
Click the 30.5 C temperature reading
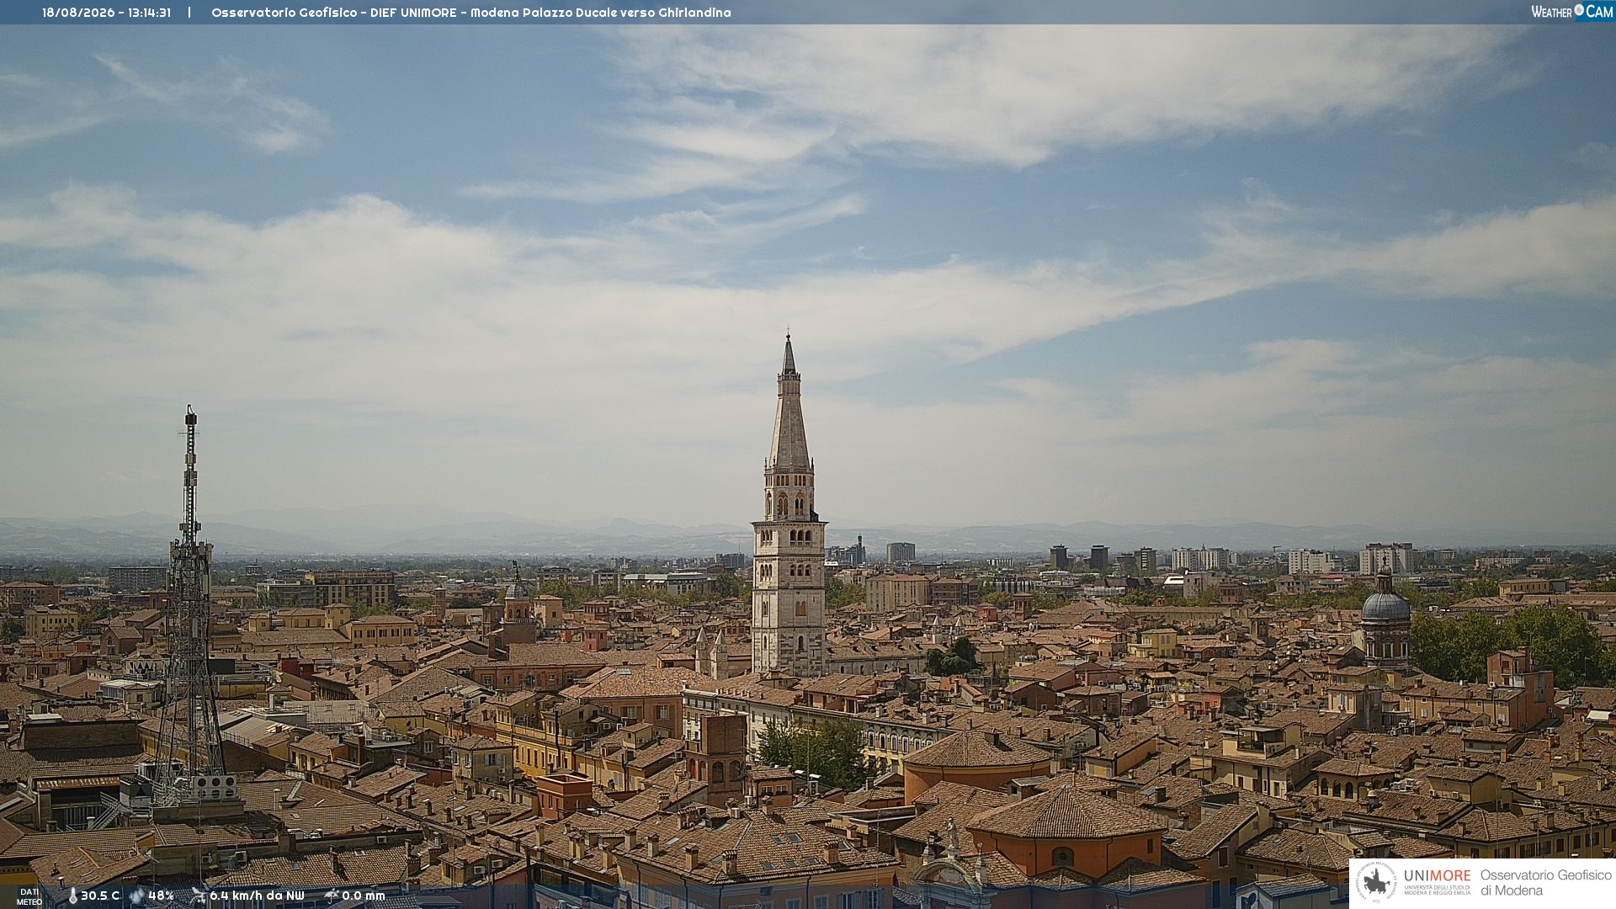coord(100,896)
